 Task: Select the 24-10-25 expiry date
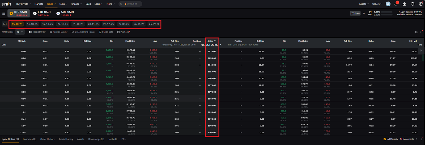63,24
